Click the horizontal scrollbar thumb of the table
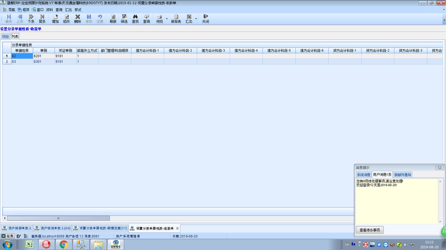The width and height of the screenshot is (446, 250). pos(58,218)
